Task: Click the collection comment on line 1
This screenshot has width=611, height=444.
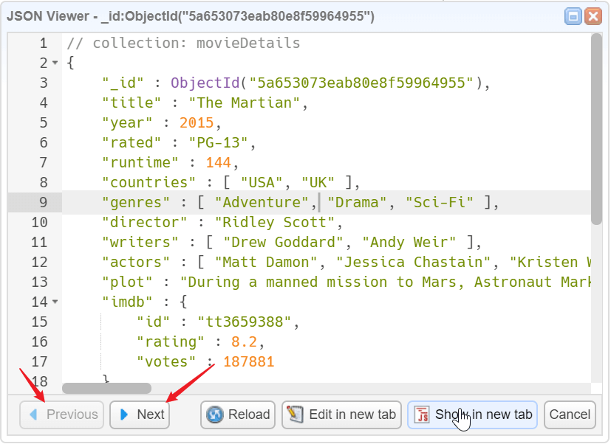Action: pos(183,43)
